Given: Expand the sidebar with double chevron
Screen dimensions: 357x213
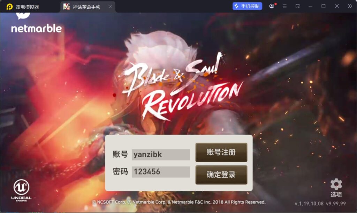Looking at the screenshot, I should point(350,6).
